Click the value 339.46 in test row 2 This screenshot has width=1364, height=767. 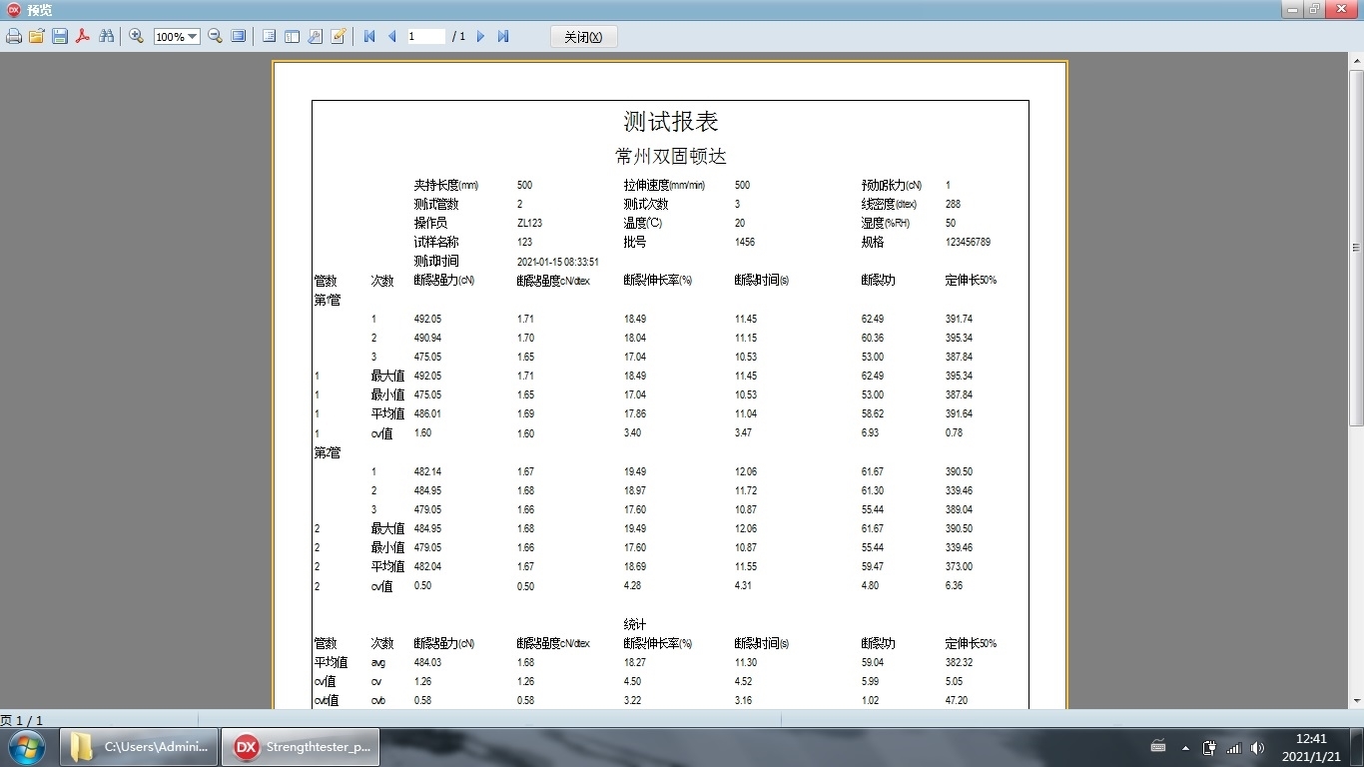(959, 490)
